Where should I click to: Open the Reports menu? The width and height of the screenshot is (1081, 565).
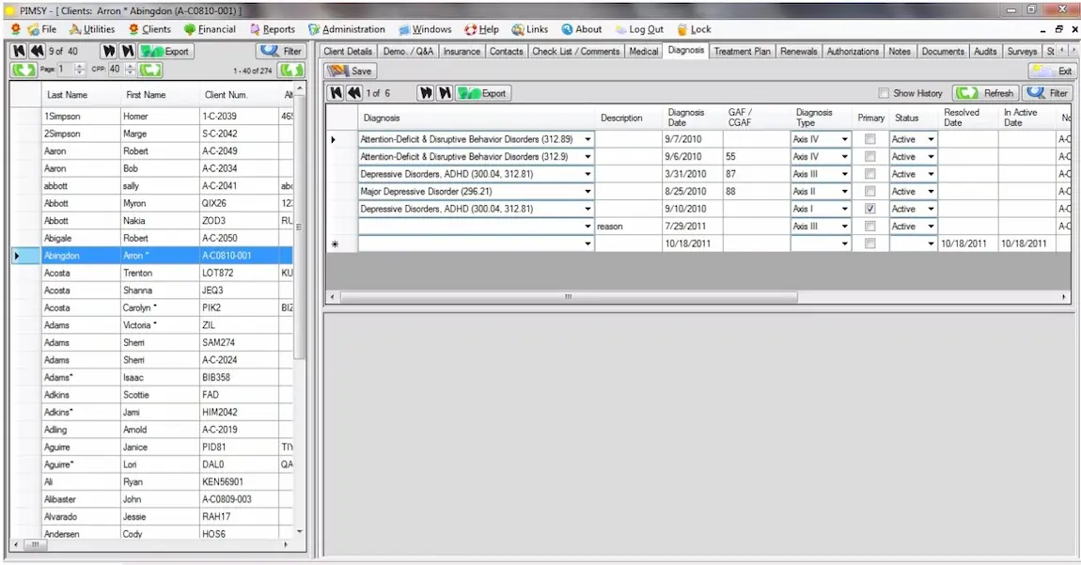(273, 29)
